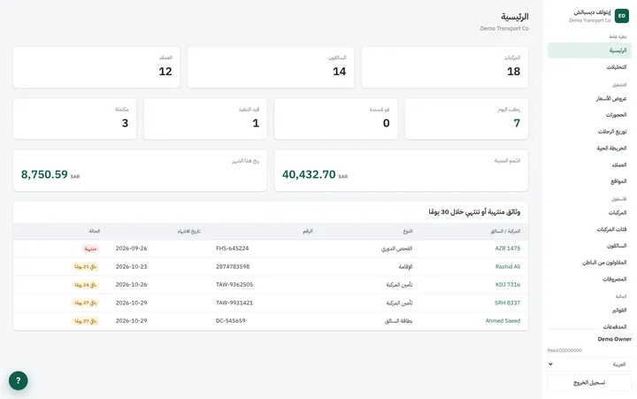The height and width of the screenshot is (399, 637).
Task: Open المواقع locations in the sidebar
Action: coord(589,181)
